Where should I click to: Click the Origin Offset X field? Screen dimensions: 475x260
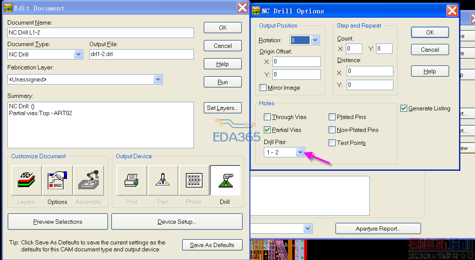(297, 62)
